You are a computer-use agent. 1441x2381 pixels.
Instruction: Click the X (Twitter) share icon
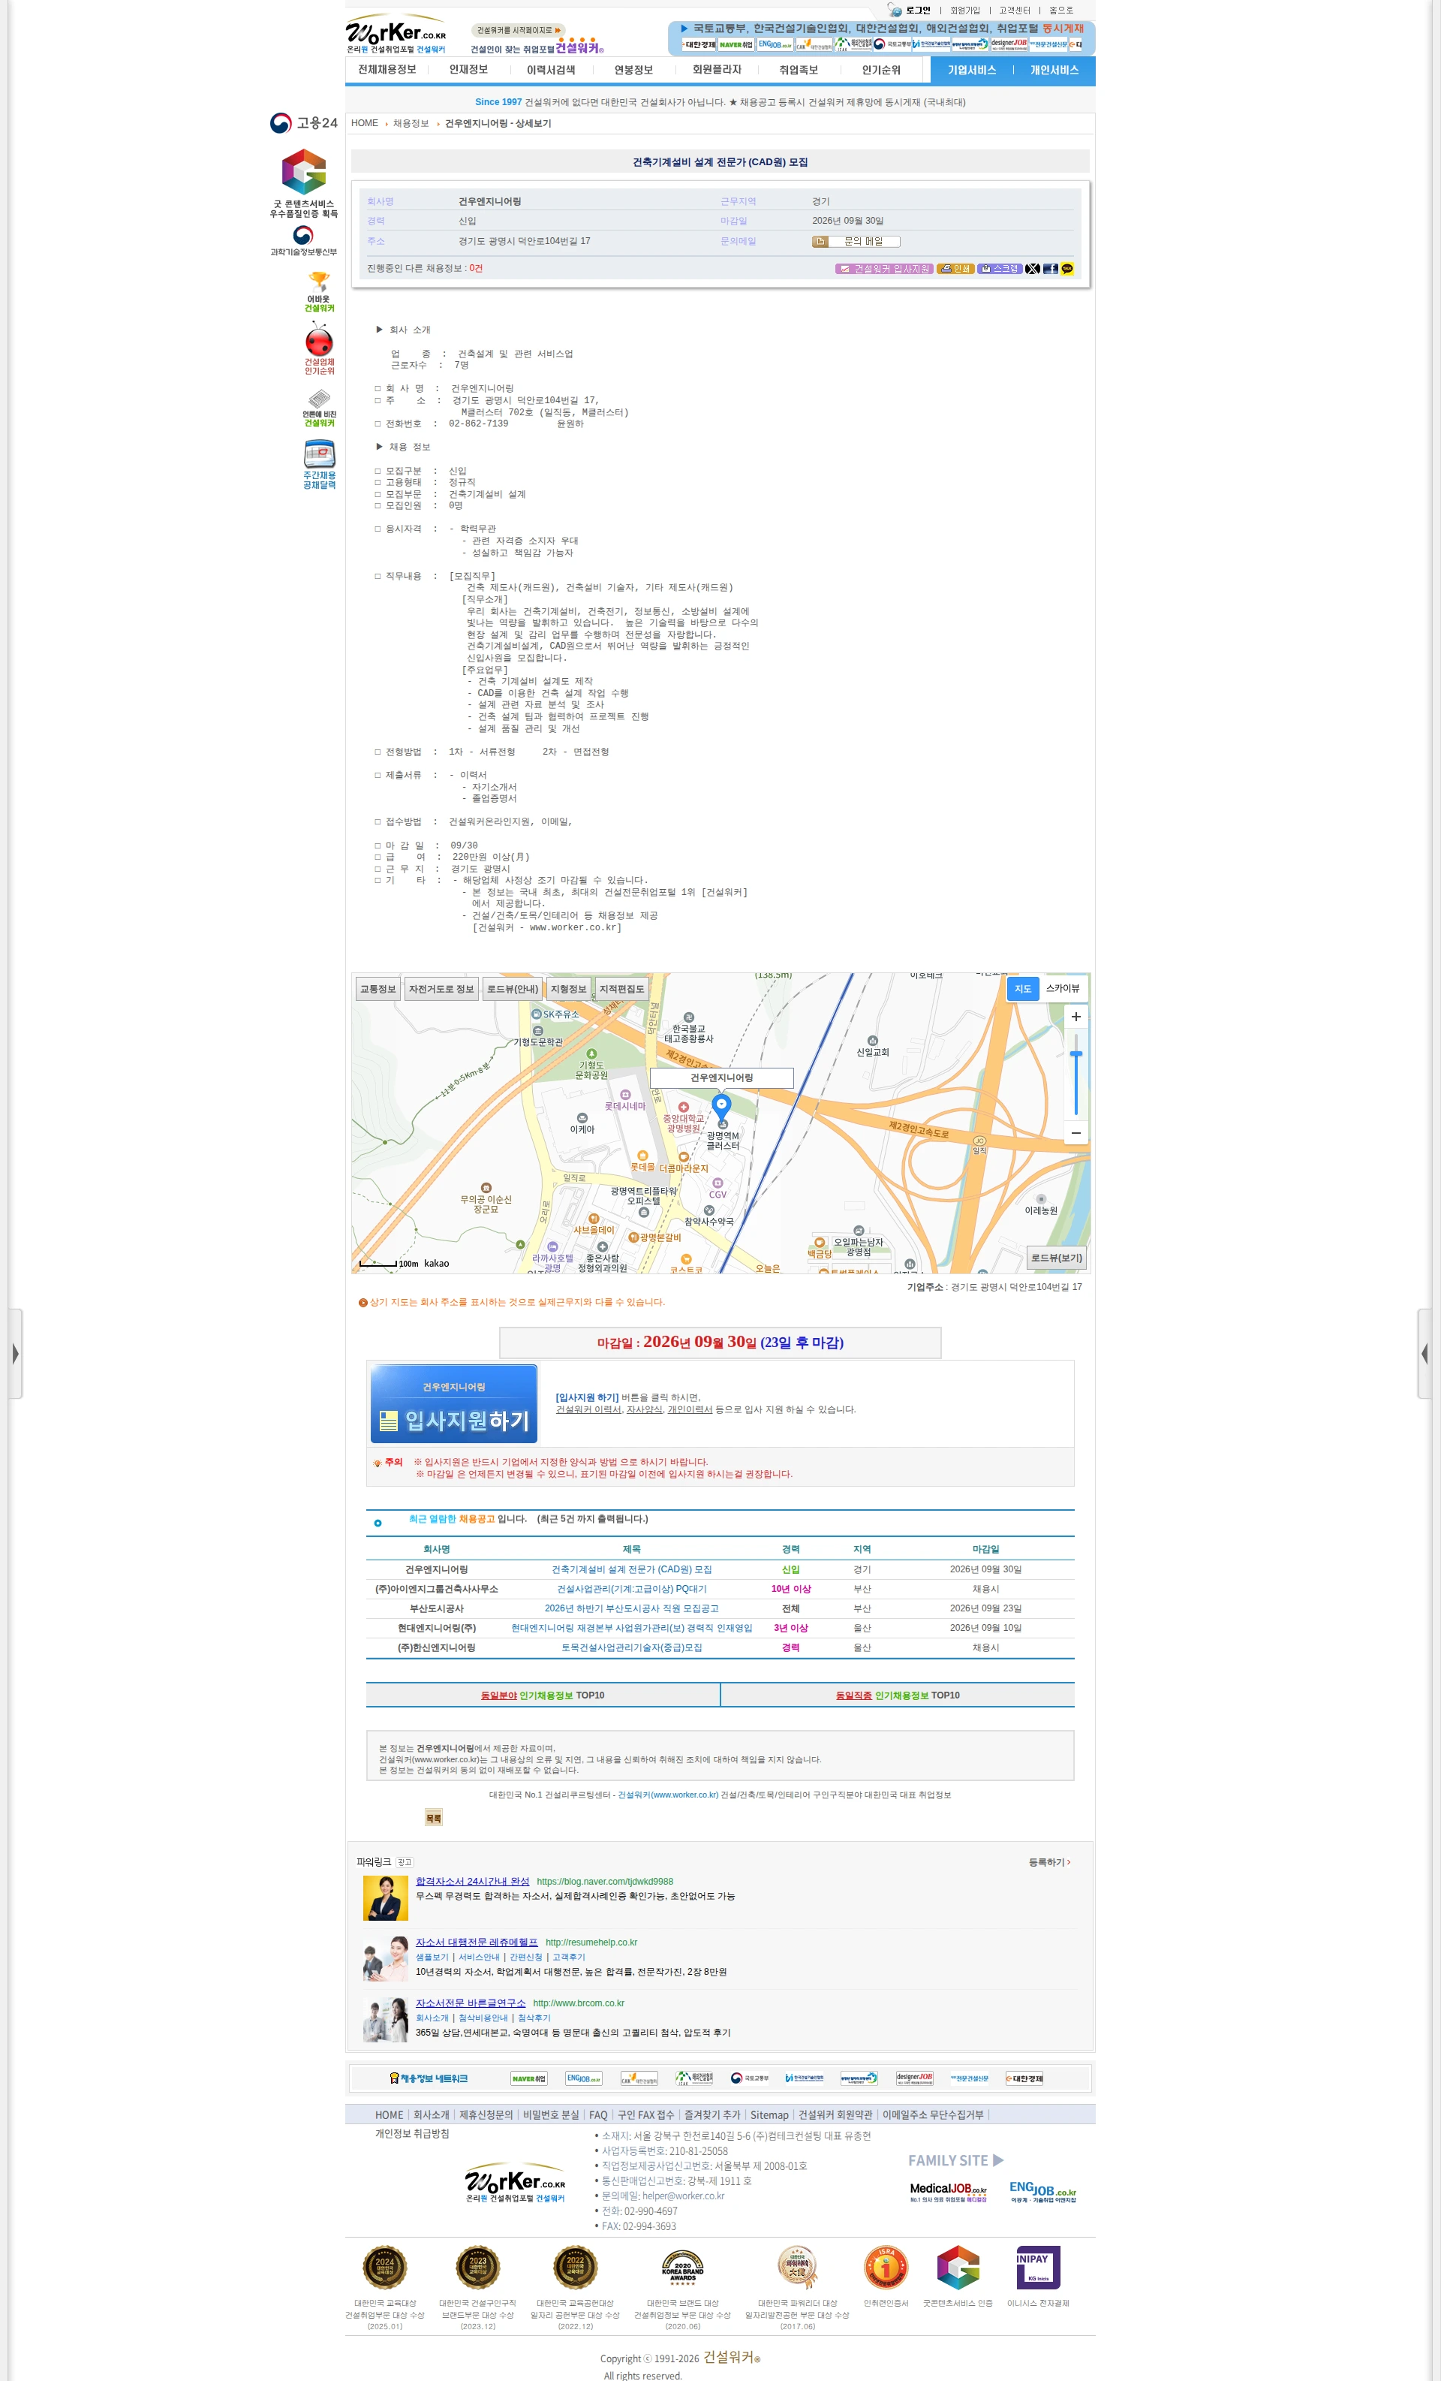click(1033, 269)
